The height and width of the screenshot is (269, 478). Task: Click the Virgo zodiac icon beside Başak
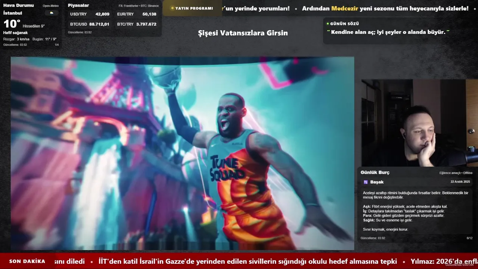pos(366,182)
